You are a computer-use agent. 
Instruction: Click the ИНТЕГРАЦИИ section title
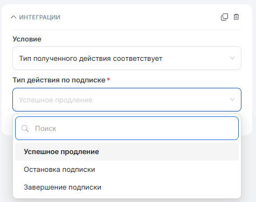[40, 17]
